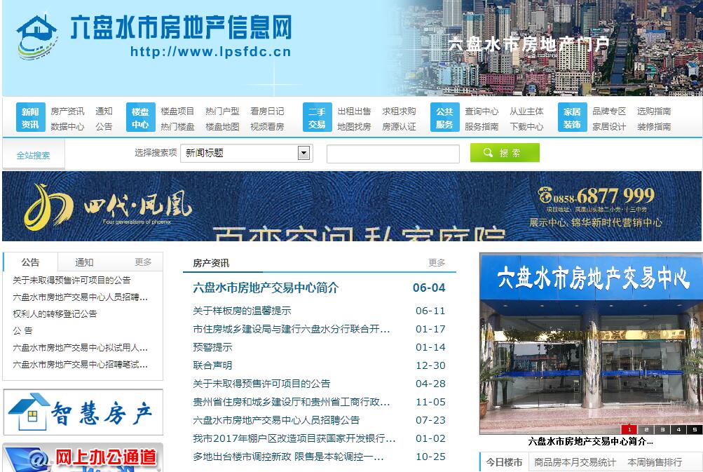Viewport: 703px width, 472px height.
Task: Open the 下载中心 menu link
Action: [526, 126]
